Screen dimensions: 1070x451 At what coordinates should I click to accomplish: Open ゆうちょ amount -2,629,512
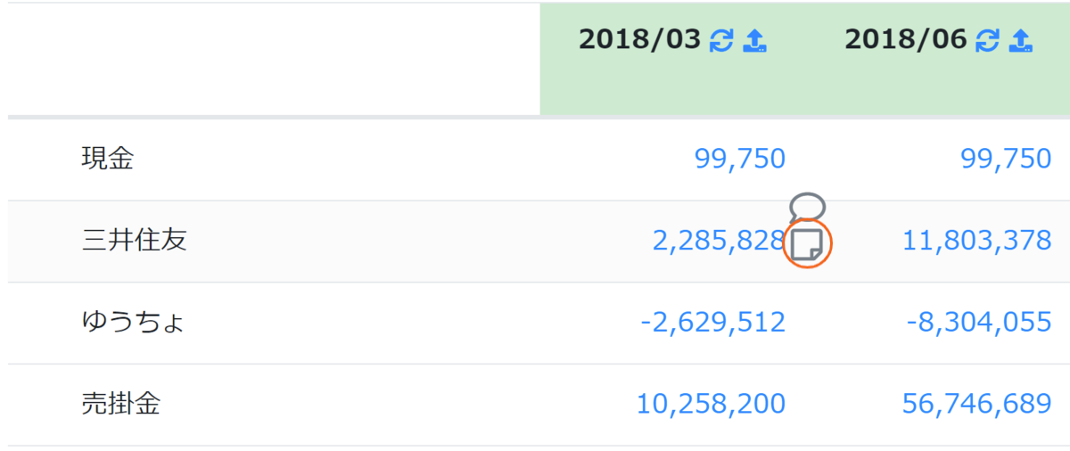click(x=713, y=323)
